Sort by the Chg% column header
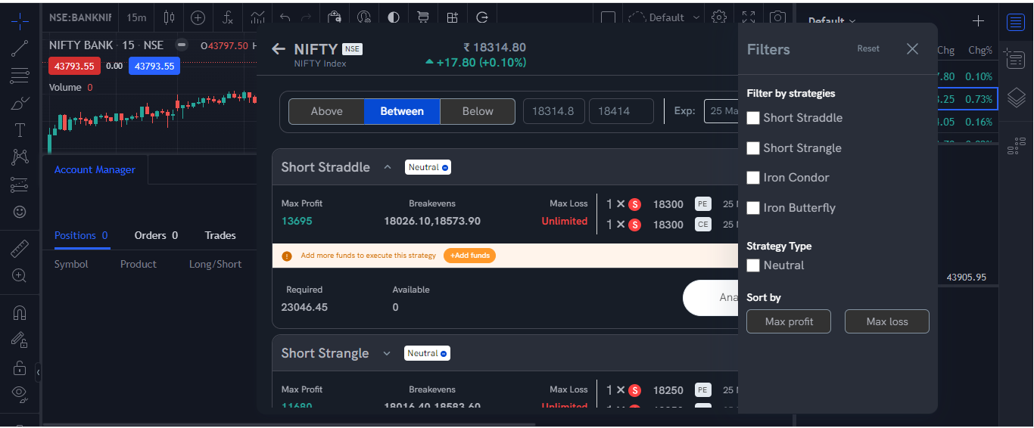The height and width of the screenshot is (428, 1034). [979, 50]
